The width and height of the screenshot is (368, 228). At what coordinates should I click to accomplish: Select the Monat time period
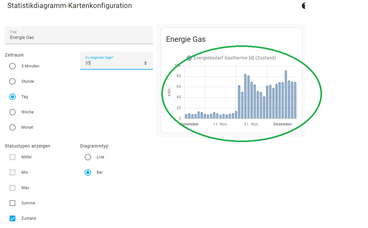(x=12, y=127)
